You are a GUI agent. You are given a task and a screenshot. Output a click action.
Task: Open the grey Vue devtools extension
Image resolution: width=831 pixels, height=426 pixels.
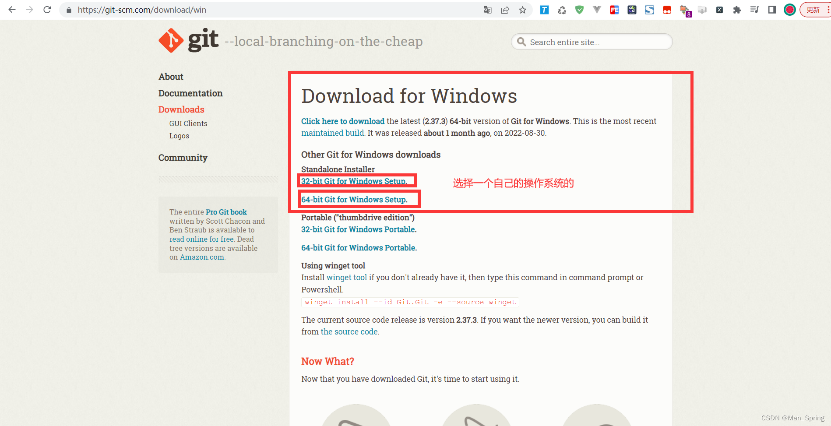point(597,10)
